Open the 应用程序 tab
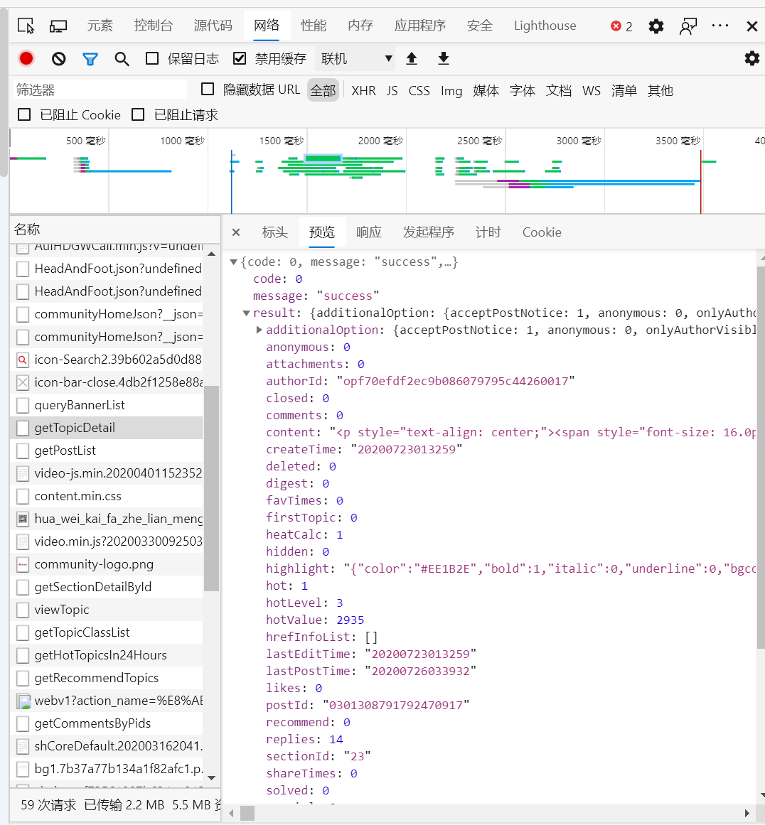Viewport: 765px width, 825px height. [419, 26]
